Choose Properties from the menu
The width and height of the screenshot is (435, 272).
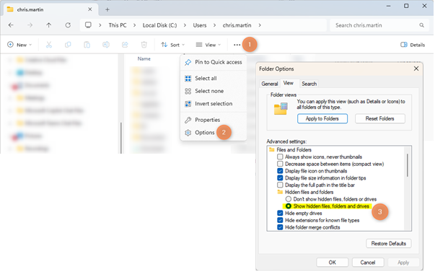coord(214,120)
